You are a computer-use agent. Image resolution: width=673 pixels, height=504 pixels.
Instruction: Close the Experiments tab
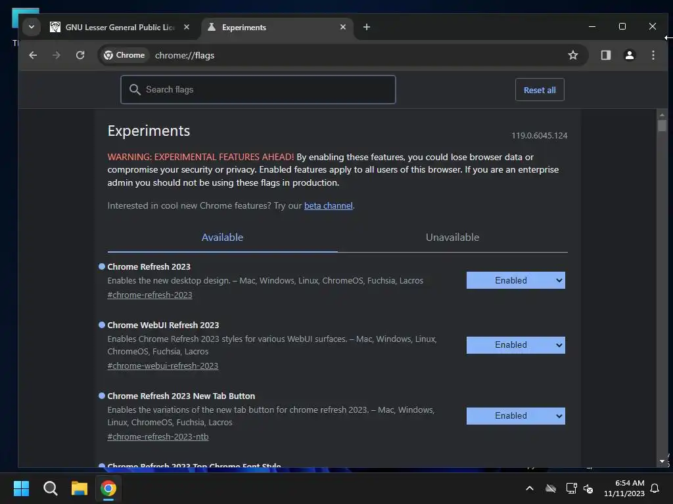click(x=343, y=27)
